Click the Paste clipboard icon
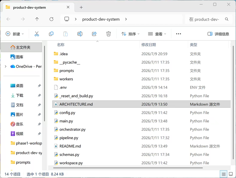Screen dimensions: 236x178 [x=65, y=34]
